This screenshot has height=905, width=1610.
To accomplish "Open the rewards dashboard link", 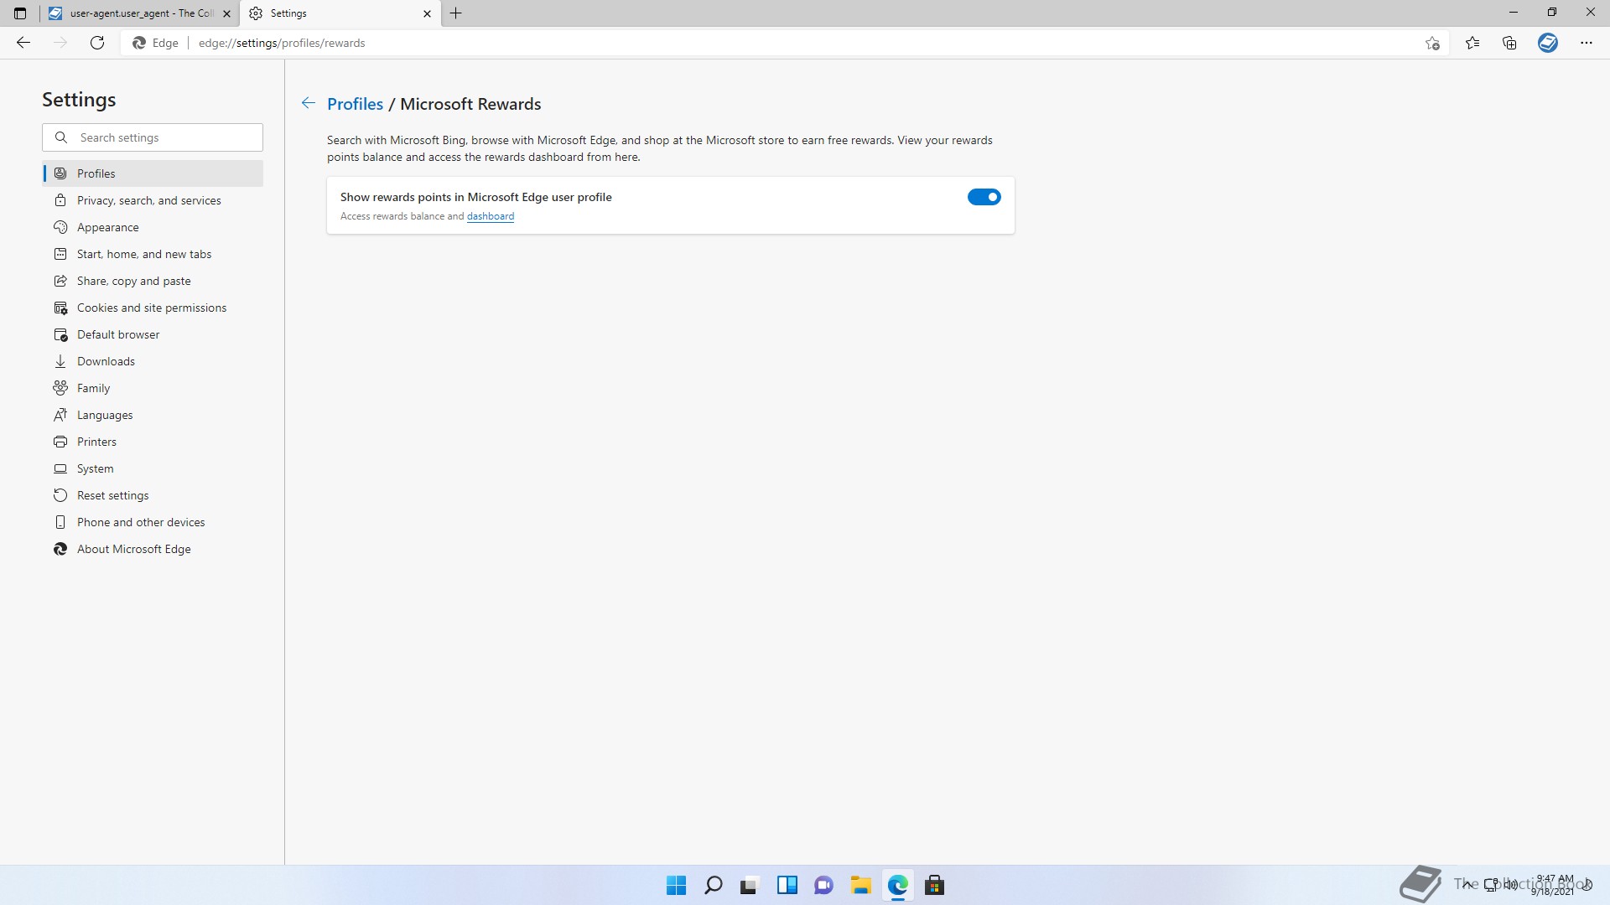I will [x=491, y=216].
